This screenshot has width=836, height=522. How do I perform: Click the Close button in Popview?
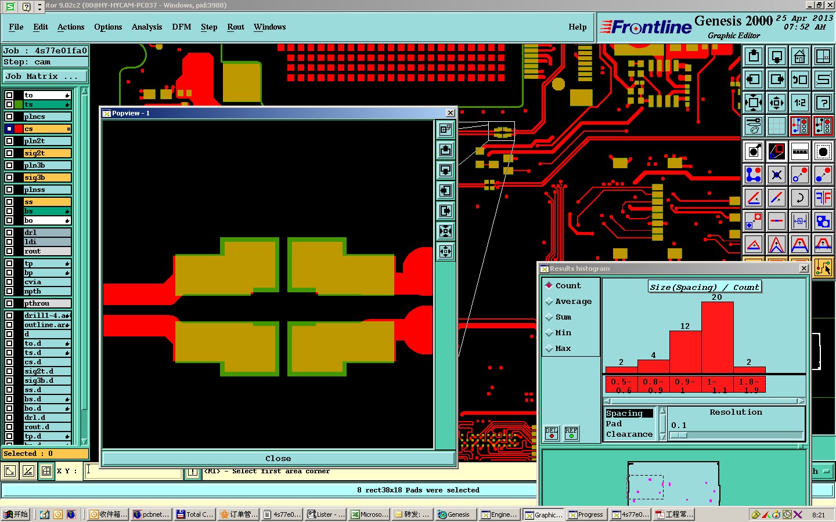click(x=278, y=458)
